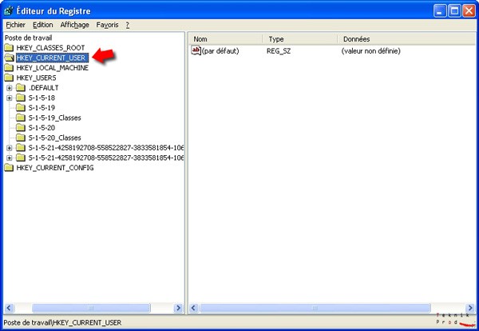This screenshot has height=331, width=479.
Task: Select the S-1-5-20_Classes key
Action: point(54,138)
